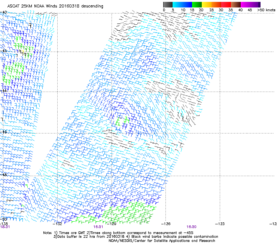Click the '15' legend scale label
The width and height of the screenshot is (277, 243).
coord(192,10)
